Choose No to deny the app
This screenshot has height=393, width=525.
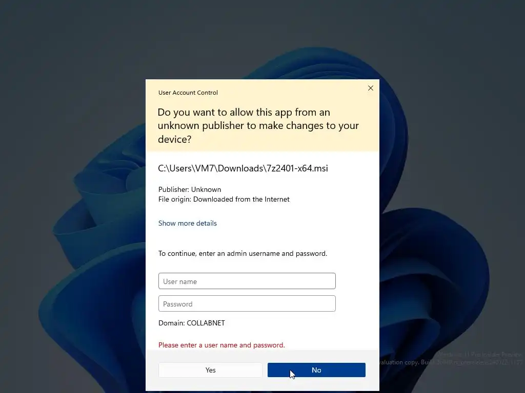click(316, 370)
